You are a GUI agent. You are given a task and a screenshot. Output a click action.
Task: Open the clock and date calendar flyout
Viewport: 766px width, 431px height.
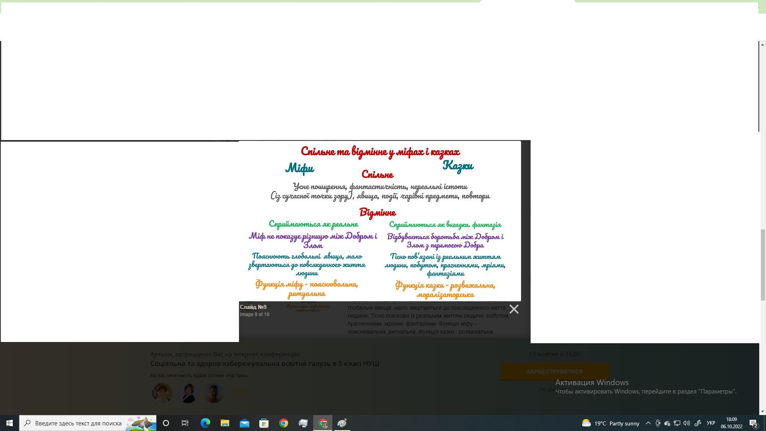[731, 423]
